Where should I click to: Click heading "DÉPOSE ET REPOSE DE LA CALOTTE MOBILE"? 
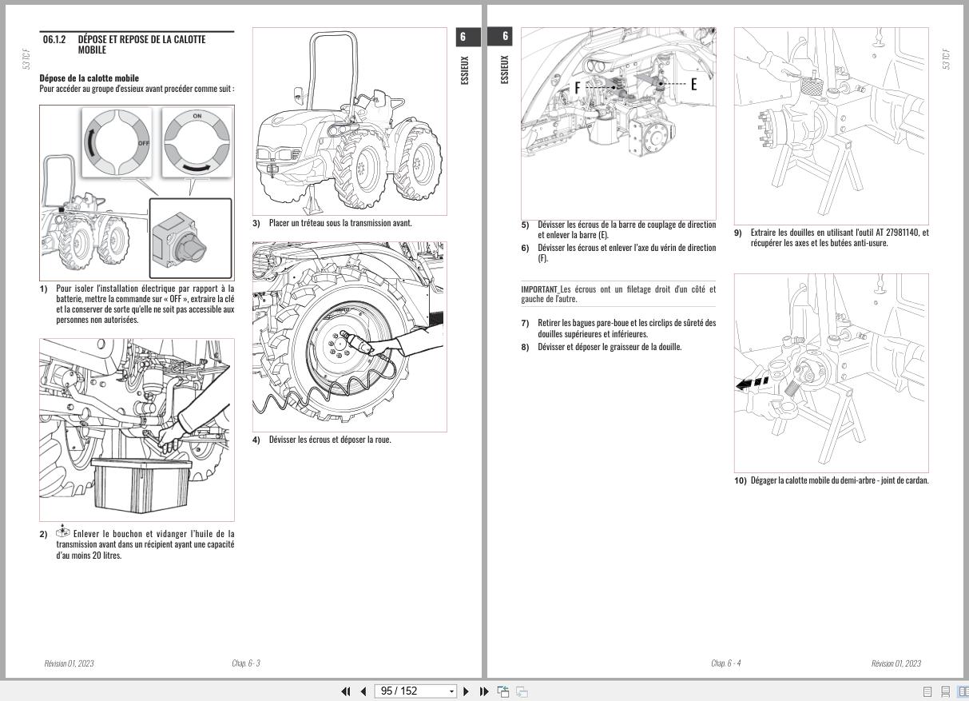click(x=141, y=44)
